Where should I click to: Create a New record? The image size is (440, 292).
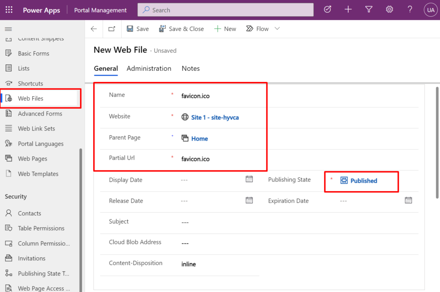[x=225, y=29]
